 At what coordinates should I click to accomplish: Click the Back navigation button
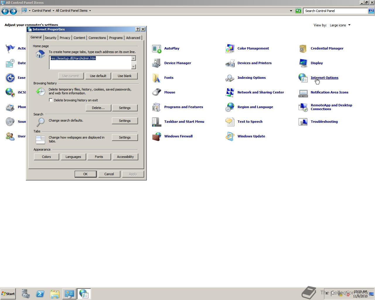pos(5,11)
